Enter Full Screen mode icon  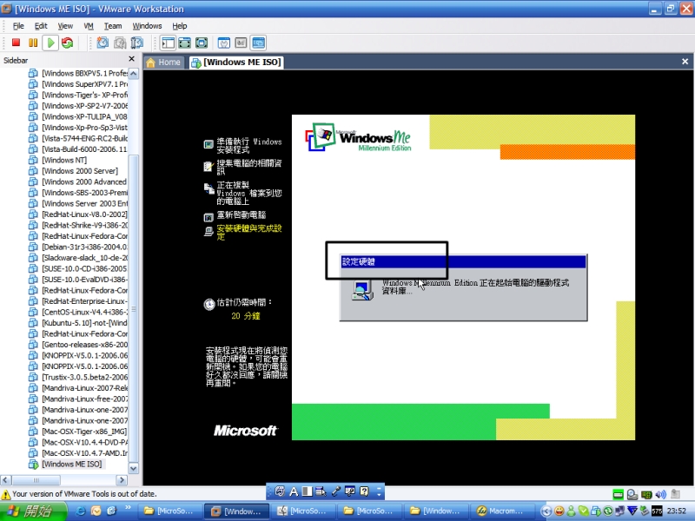pyautogui.click(x=202, y=43)
